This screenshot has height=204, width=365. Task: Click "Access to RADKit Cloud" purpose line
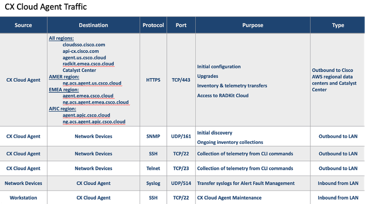[x=223, y=96]
